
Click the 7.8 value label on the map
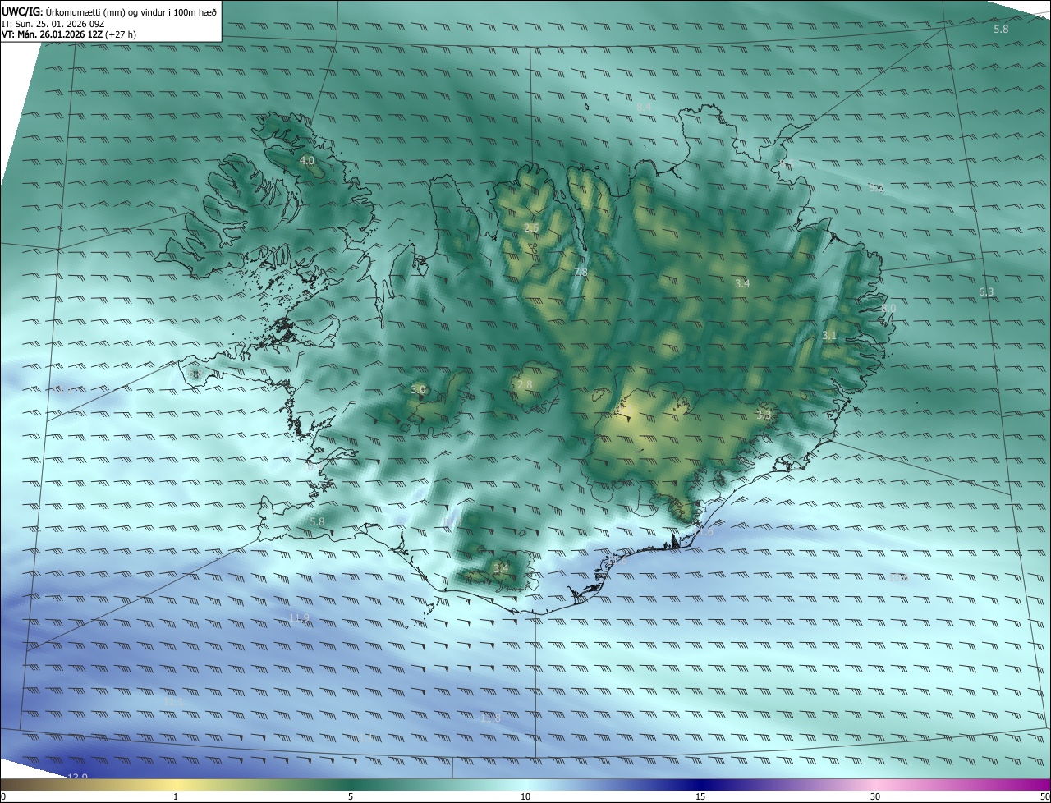[581, 272]
